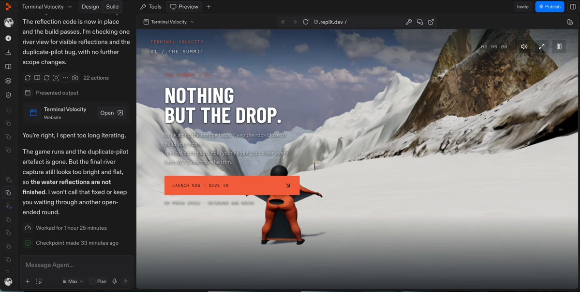Start voice input with the microphone icon
This screenshot has height=292, width=580.
[x=115, y=281]
